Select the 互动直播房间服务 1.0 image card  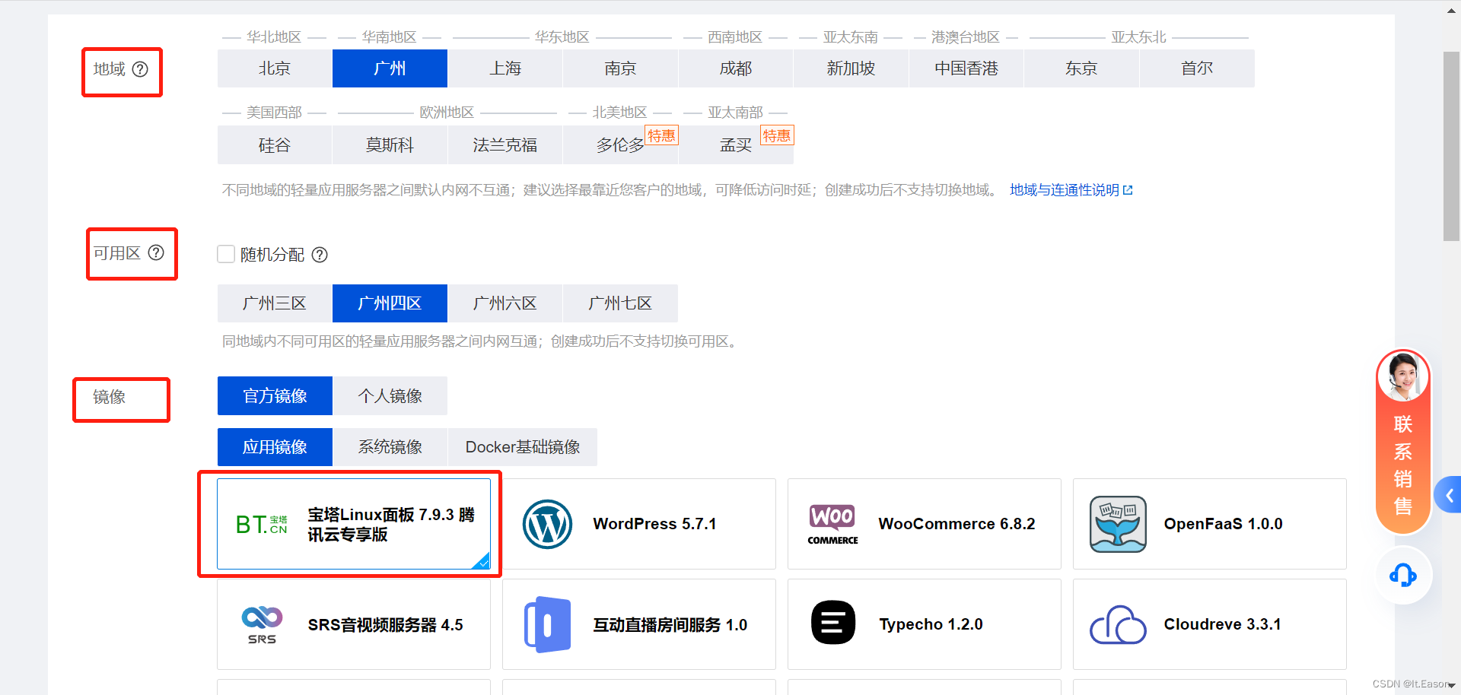pos(639,624)
